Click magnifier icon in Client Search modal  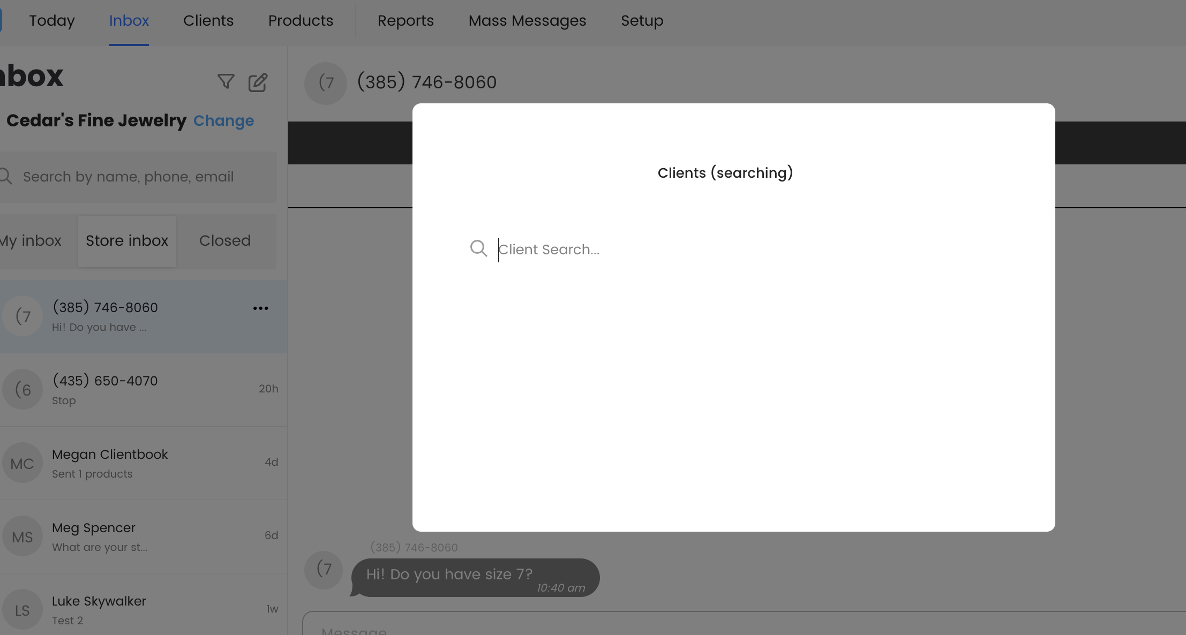click(478, 248)
